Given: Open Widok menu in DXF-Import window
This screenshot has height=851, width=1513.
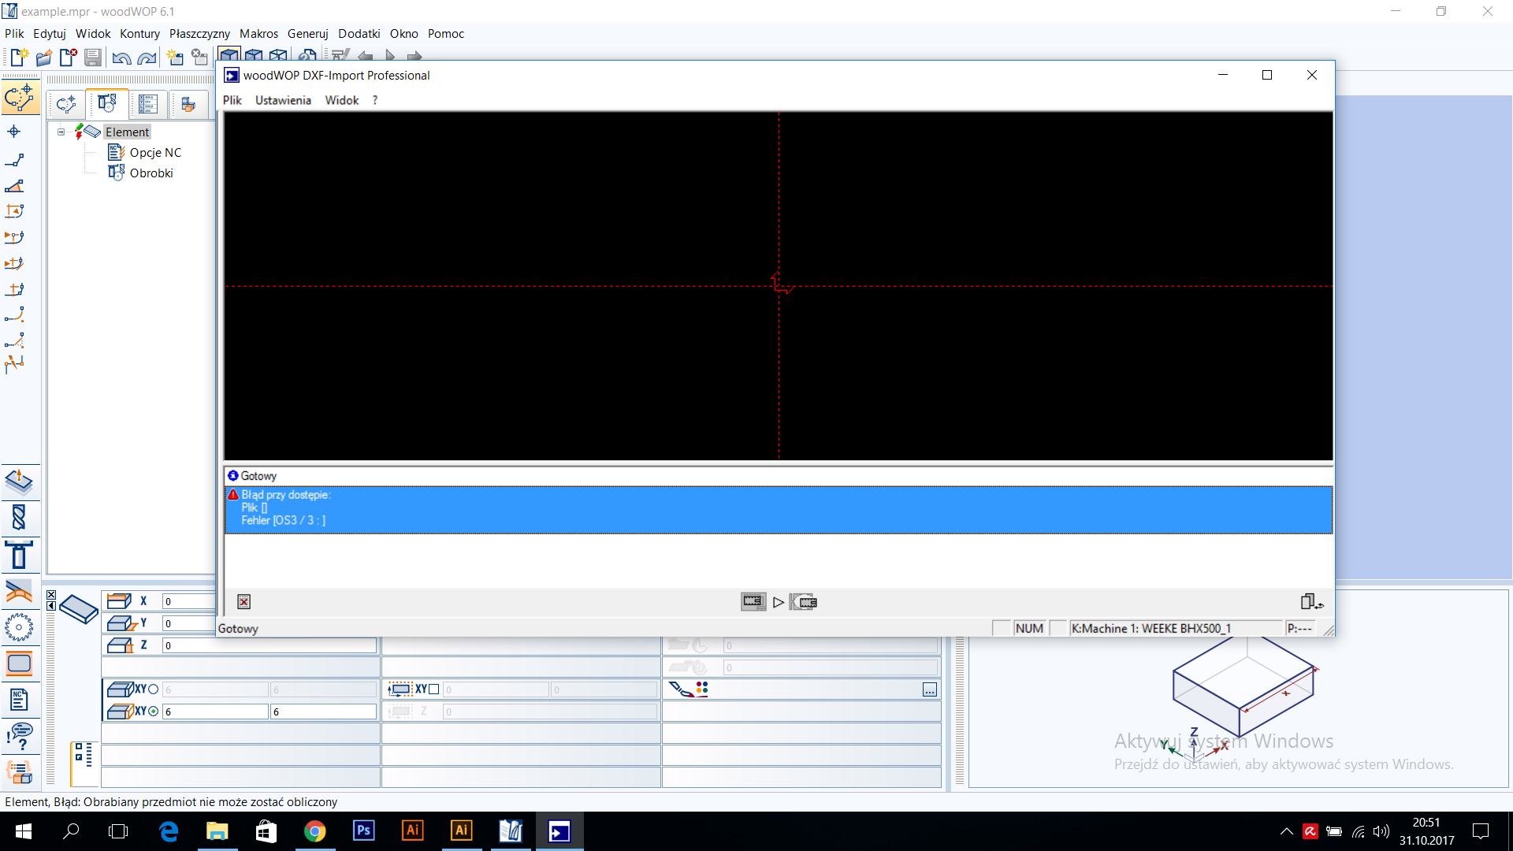Looking at the screenshot, I should 341,100.
